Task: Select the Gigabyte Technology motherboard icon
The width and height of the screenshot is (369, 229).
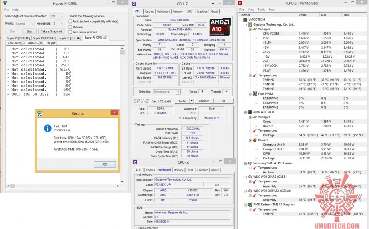Action: tap(250, 25)
